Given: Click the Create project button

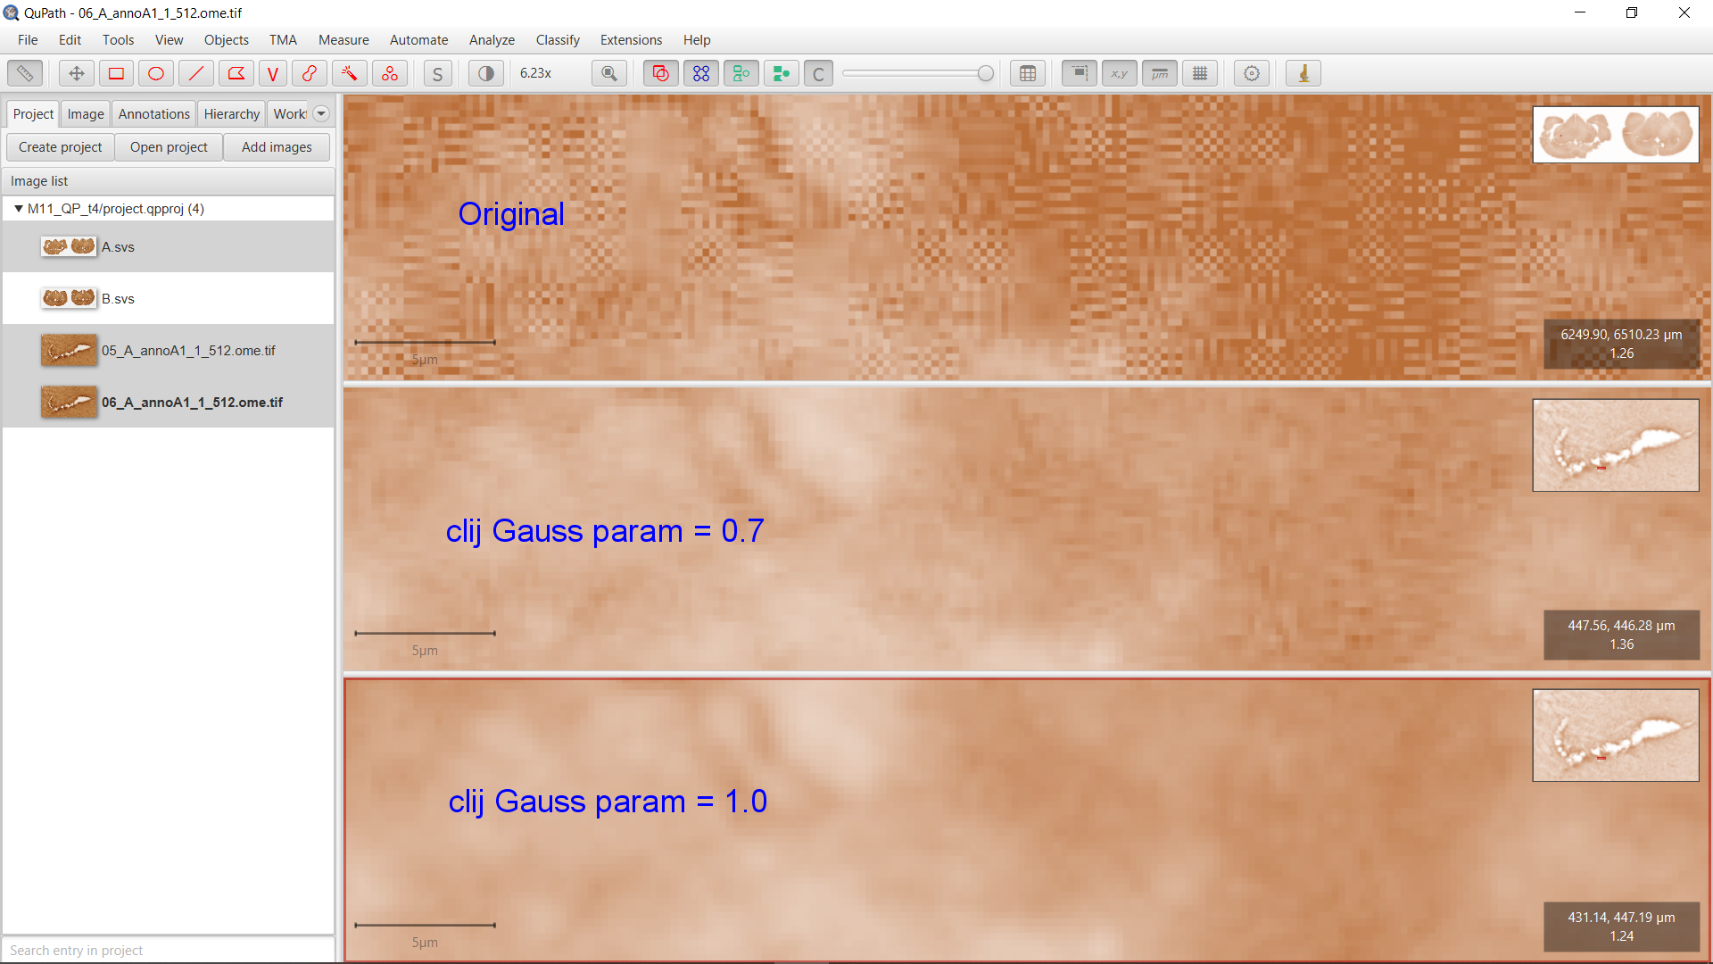Looking at the screenshot, I should tap(60, 147).
